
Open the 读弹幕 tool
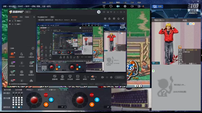click(31, 64)
